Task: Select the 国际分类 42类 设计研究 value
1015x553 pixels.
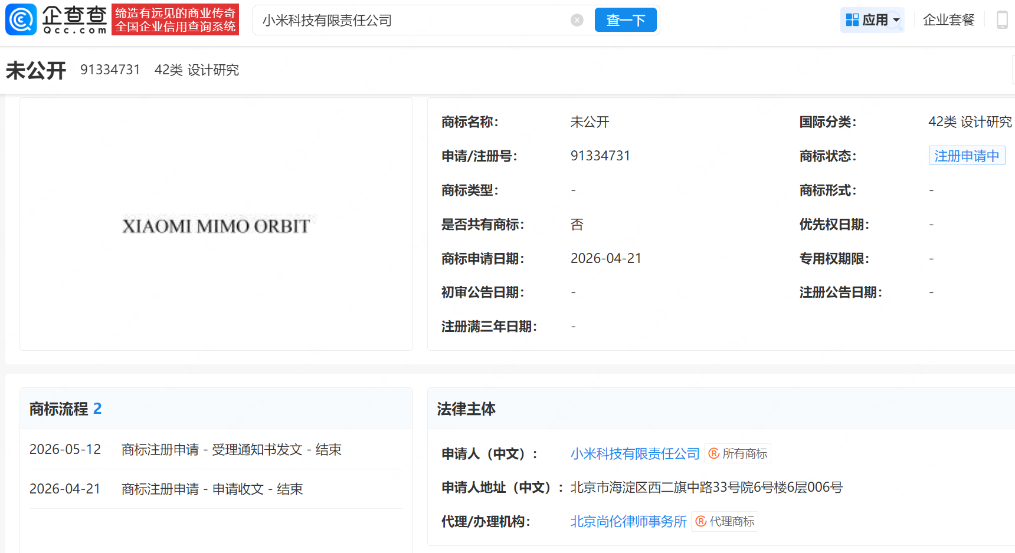Action: point(970,121)
